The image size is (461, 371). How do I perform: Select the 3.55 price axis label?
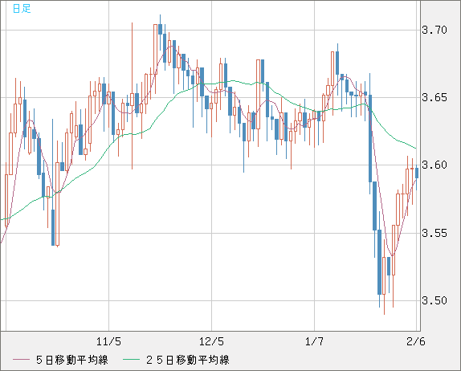(x=434, y=234)
